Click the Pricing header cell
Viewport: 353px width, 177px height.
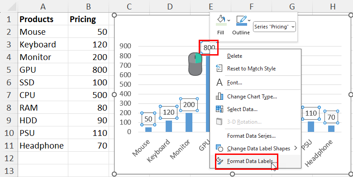pyautogui.click(x=88, y=19)
